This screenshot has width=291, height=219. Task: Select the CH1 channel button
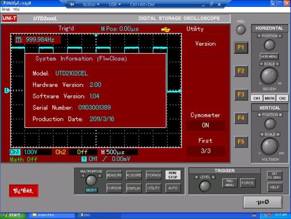click(257, 99)
